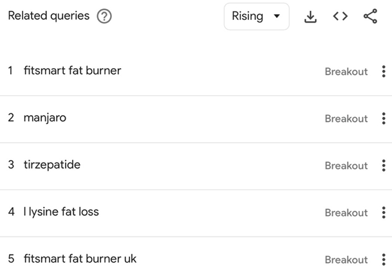
Task: Share the Related queries card
Action: pos(370,16)
